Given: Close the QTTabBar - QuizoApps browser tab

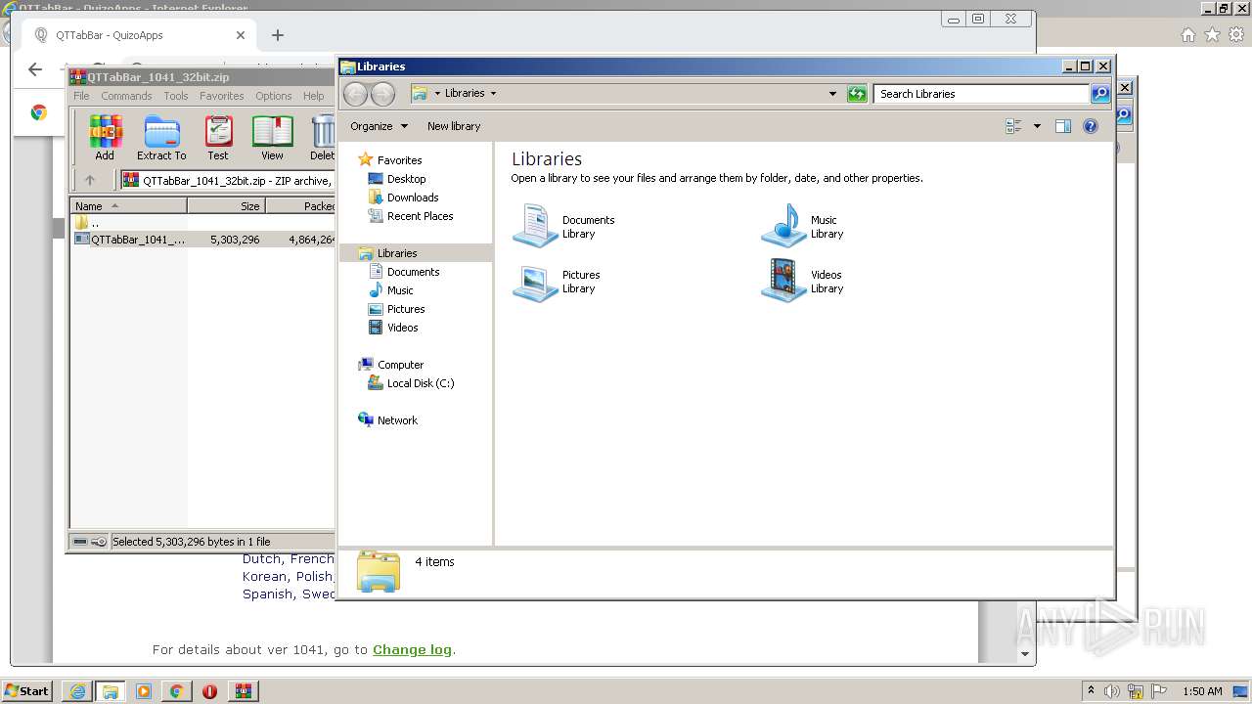Looking at the screenshot, I should (x=241, y=35).
